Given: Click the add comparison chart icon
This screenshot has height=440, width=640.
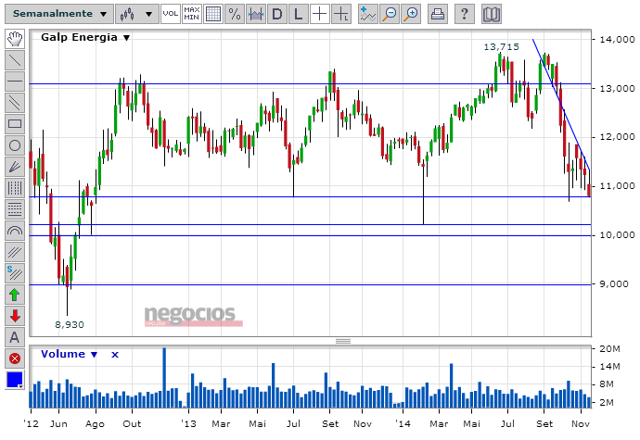Looking at the screenshot, I should pos(367,14).
